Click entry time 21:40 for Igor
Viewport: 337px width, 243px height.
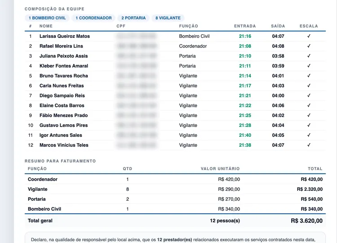(245, 135)
